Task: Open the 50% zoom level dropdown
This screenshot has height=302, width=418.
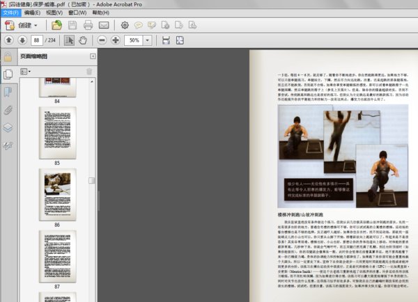Action: 148,41
